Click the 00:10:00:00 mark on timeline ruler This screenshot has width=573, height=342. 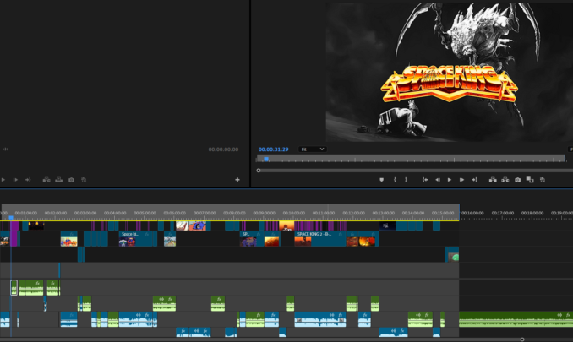[x=293, y=213]
